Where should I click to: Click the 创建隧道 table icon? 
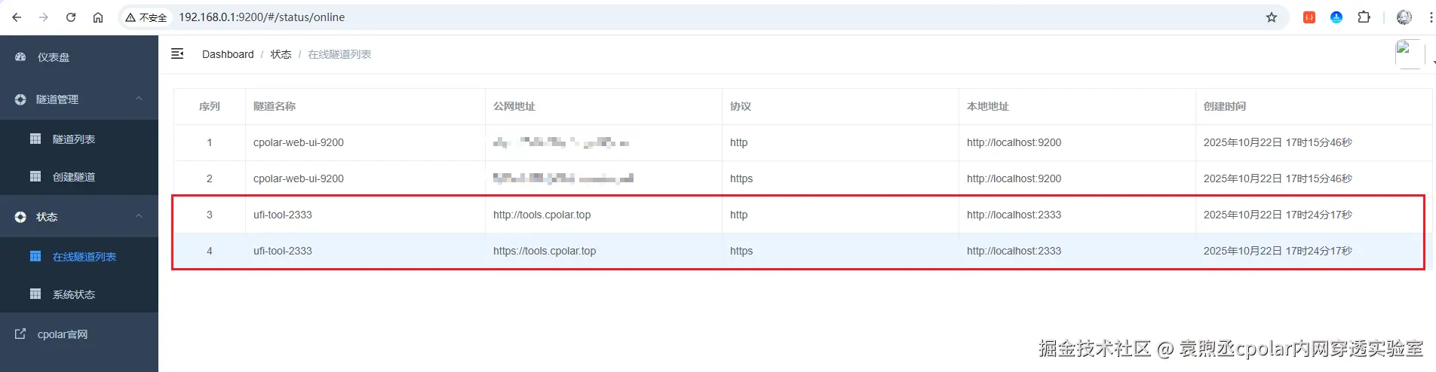[x=35, y=176]
